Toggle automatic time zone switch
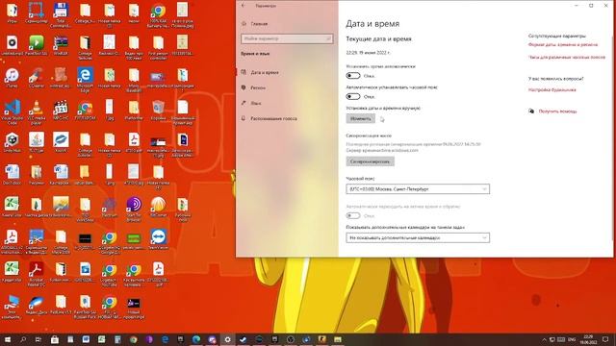 (353, 96)
